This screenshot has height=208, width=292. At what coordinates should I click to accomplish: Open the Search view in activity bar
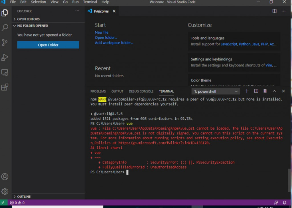point(5,28)
